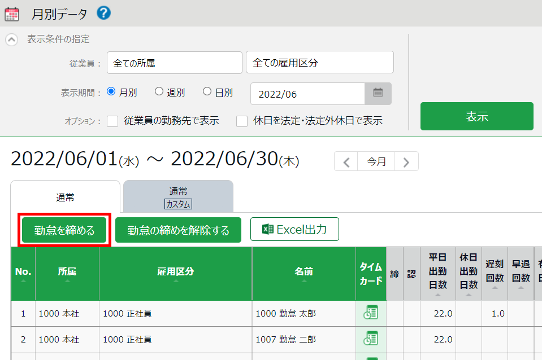Click the blue help question mark icon
Image resolution: width=542 pixels, height=360 pixels.
(x=103, y=13)
